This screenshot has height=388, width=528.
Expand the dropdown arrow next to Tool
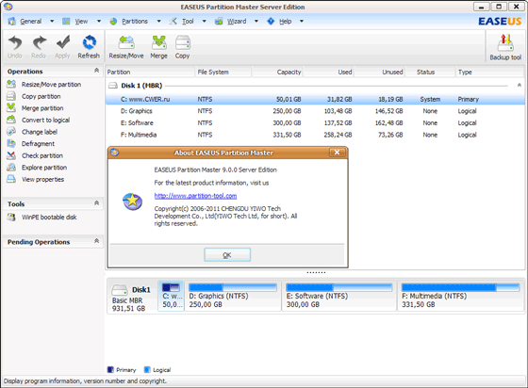(x=204, y=21)
